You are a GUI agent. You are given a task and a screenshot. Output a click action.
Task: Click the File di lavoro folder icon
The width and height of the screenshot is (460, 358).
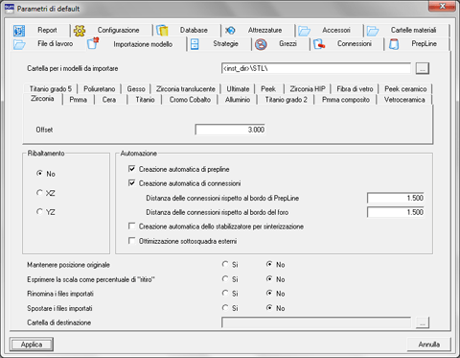(19, 44)
